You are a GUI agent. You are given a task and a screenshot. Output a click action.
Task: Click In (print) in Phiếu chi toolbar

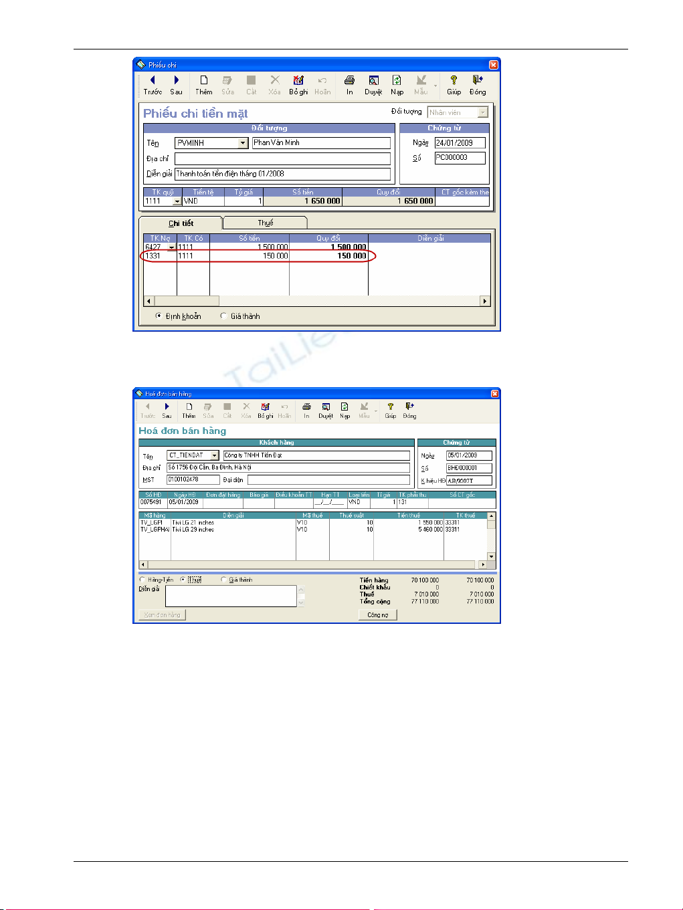[349, 85]
